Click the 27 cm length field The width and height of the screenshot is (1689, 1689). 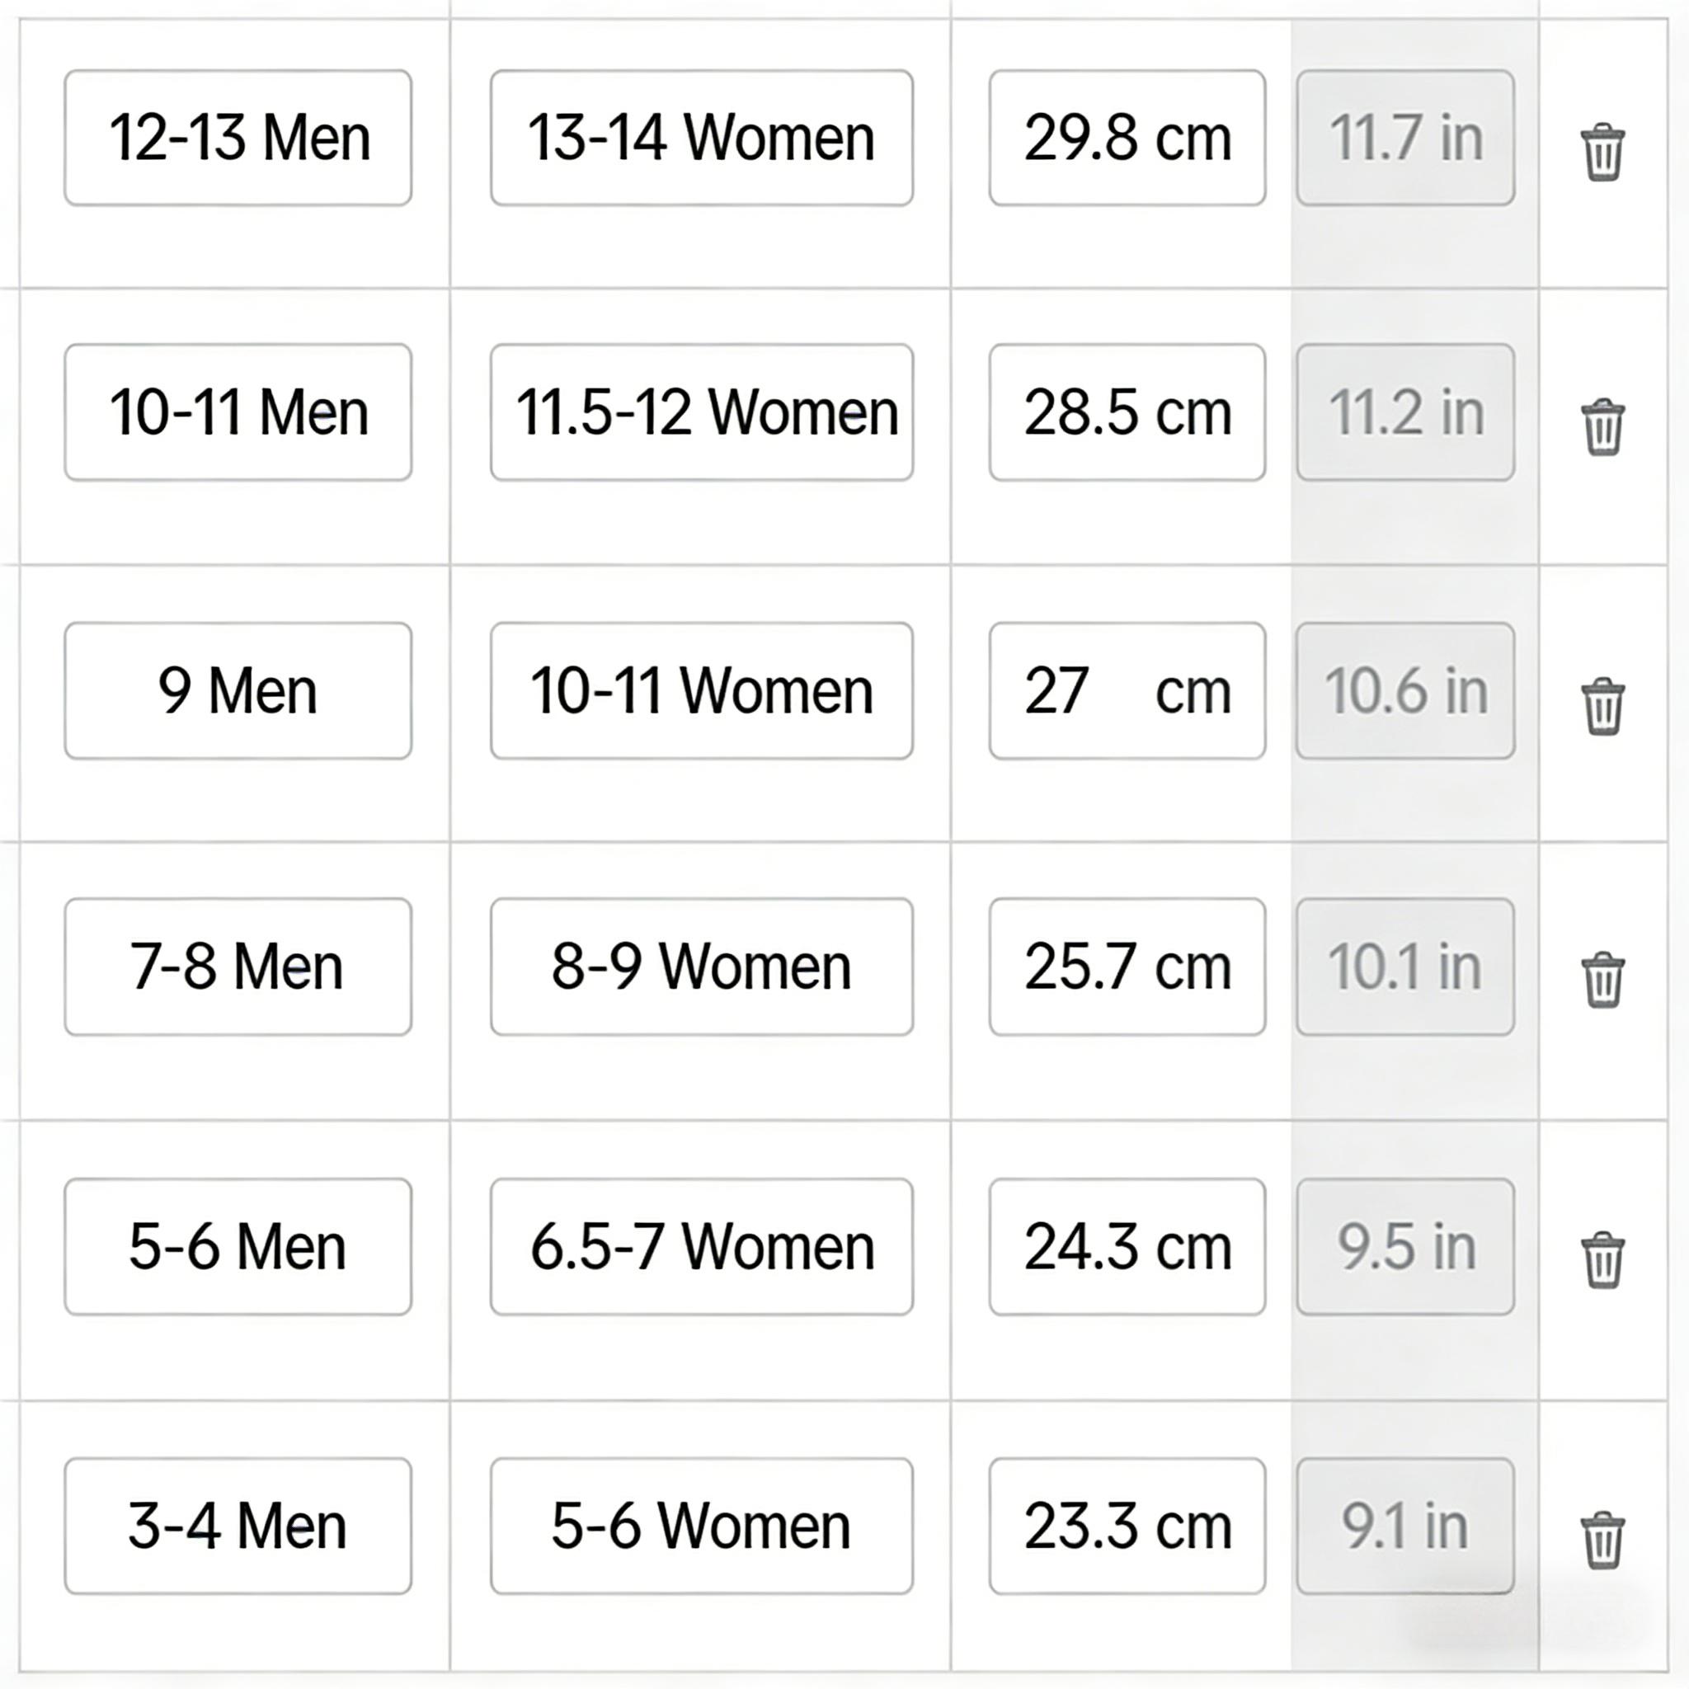tap(1126, 690)
